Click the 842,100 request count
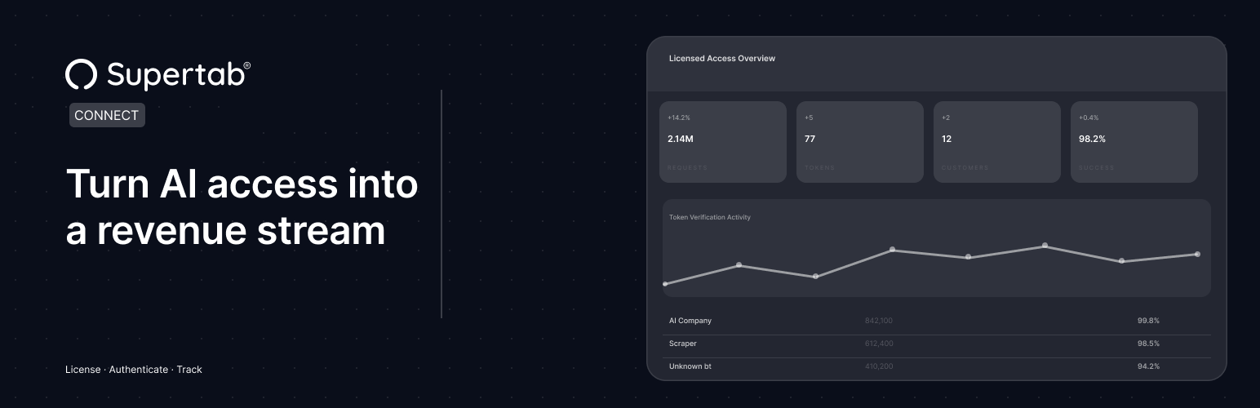This screenshot has height=408, width=1260. coord(879,321)
